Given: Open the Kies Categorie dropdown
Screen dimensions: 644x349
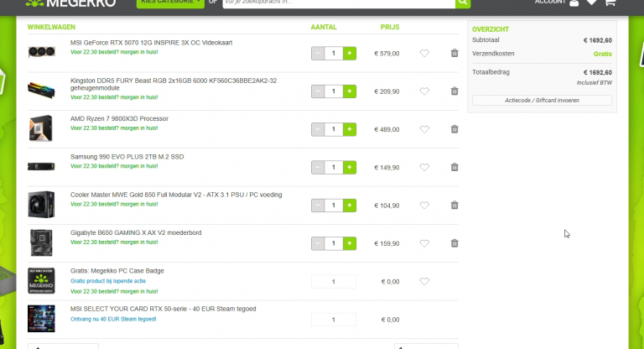Looking at the screenshot, I should pos(170,3).
